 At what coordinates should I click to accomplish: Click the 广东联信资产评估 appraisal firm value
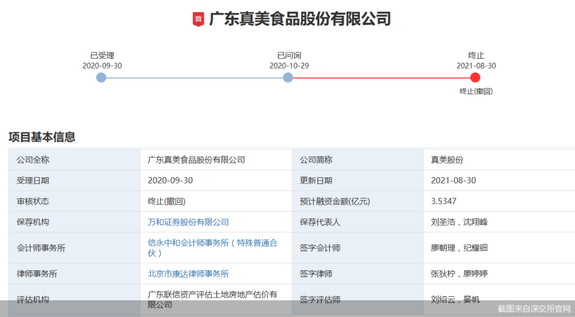tap(212, 299)
